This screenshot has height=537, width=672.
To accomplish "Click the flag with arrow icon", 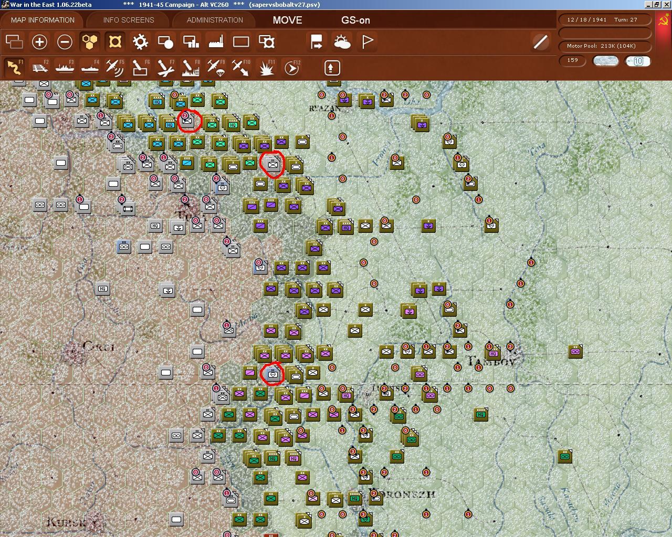I will click(317, 41).
